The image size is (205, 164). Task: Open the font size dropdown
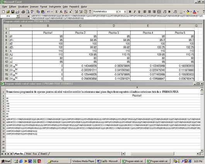click(x=125, y=12)
